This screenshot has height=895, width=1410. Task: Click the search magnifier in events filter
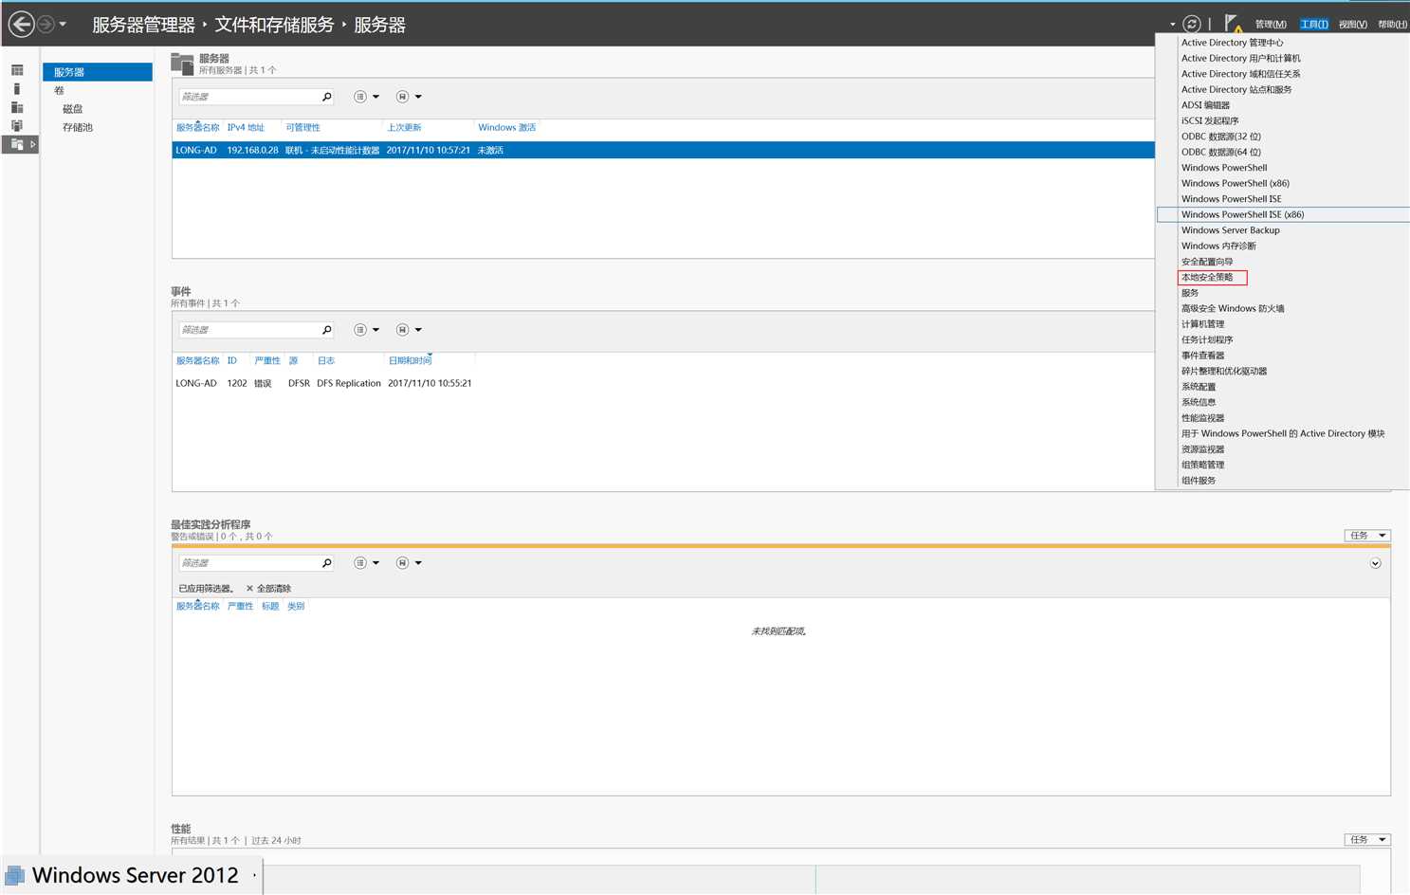327,330
